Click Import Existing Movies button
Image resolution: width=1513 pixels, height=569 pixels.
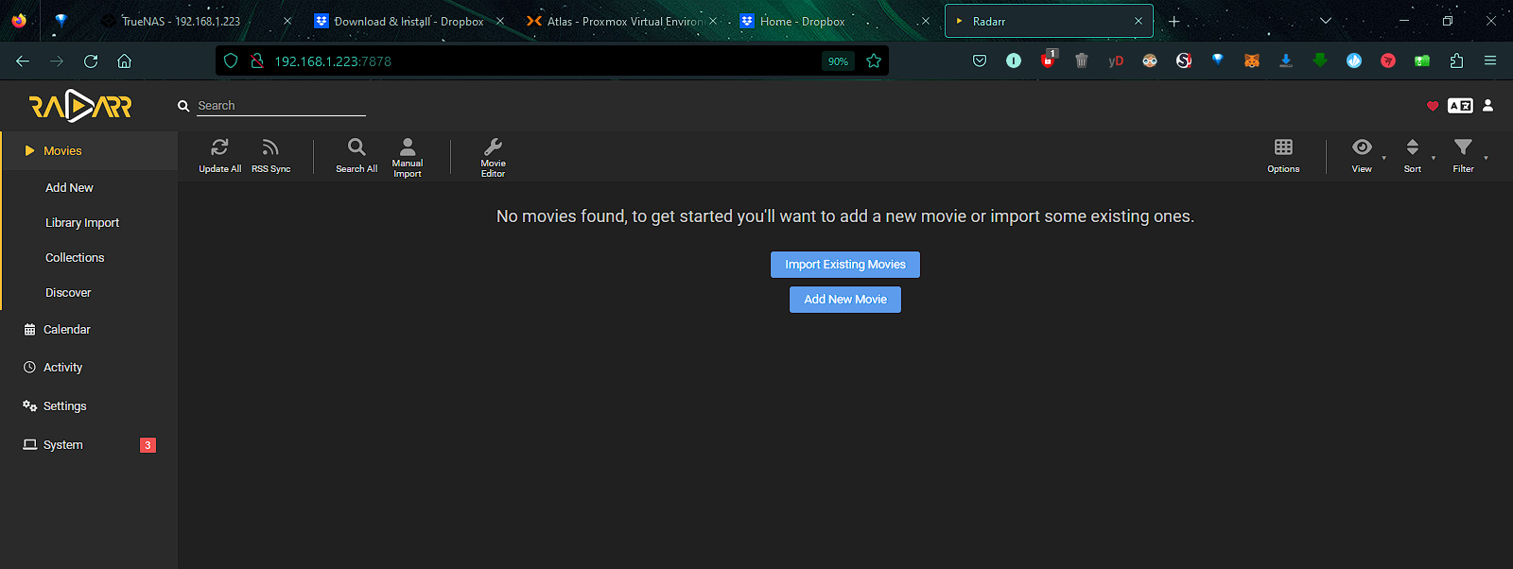click(x=845, y=265)
